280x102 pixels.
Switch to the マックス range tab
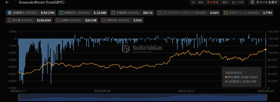pyautogui.click(x=212, y=2)
